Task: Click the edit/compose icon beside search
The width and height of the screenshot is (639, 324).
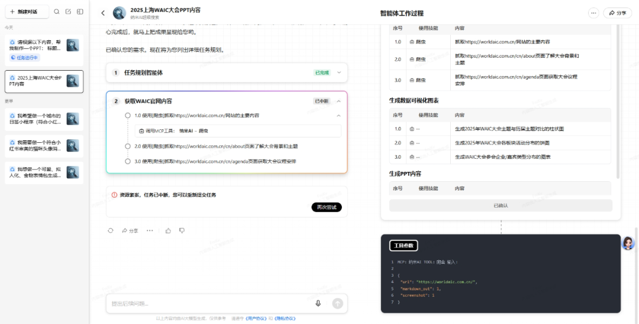Action: pos(68,12)
